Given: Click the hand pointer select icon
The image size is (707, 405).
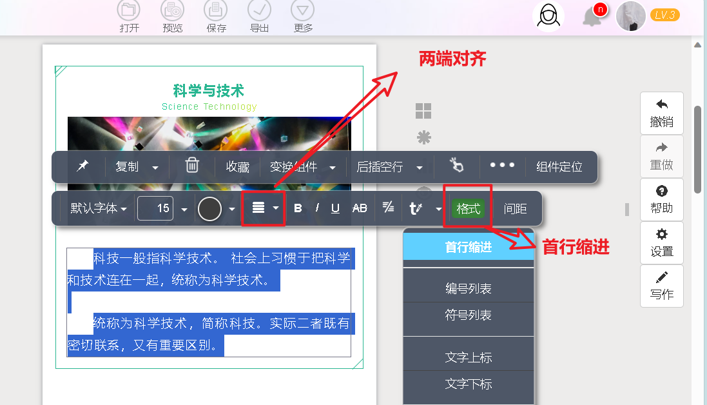Looking at the screenshot, I should [457, 165].
